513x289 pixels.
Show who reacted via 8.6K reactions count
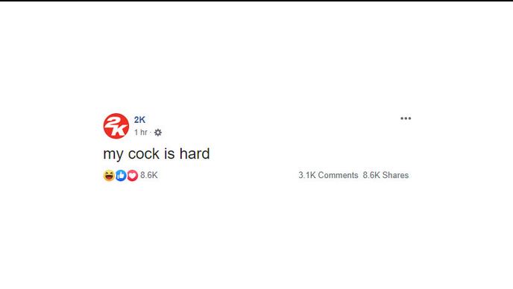[149, 175]
